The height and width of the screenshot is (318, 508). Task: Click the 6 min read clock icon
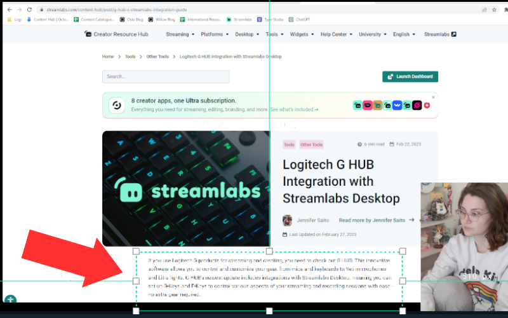click(359, 144)
